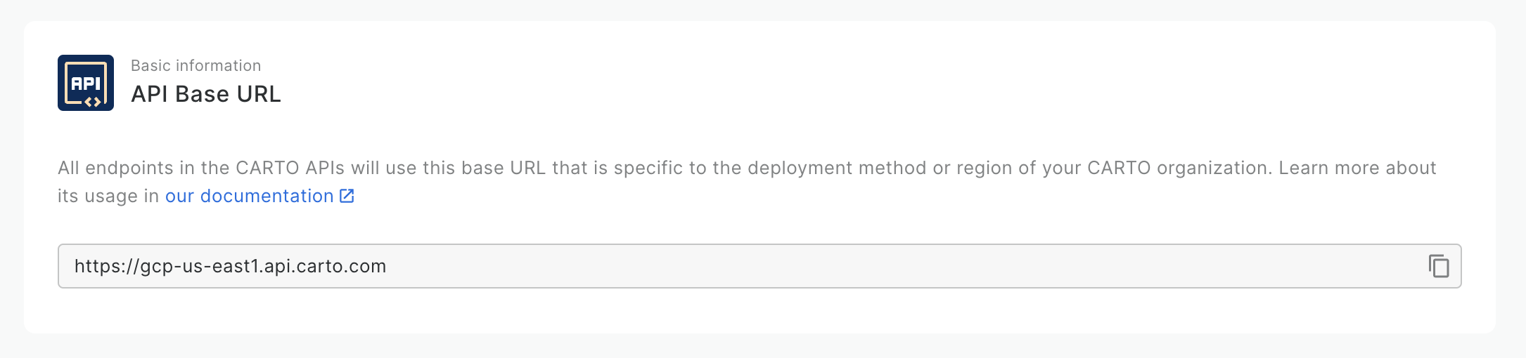Copy the API base URL with copy icon

coord(1438,266)
